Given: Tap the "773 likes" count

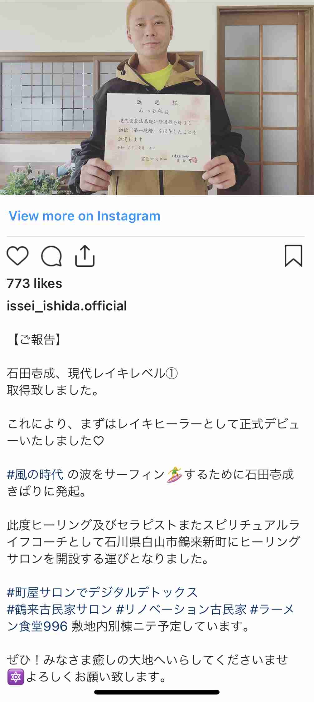Looking at the screenshot, I should 34,284.
